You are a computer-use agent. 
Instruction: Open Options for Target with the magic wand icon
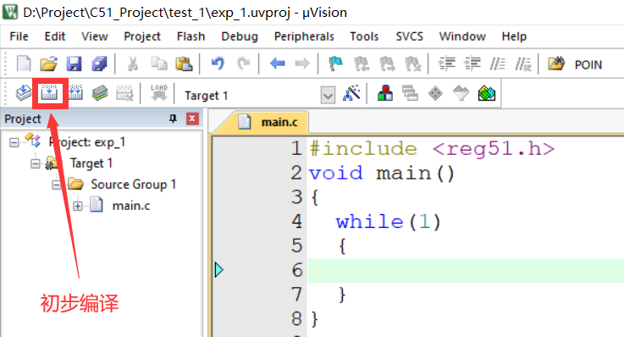pos(351,93)
